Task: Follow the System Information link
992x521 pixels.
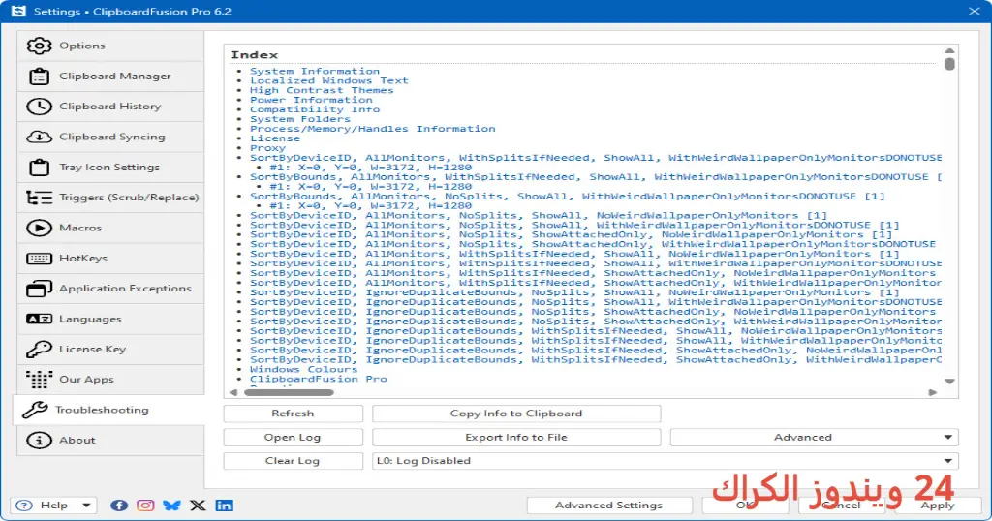Action: 315,71
